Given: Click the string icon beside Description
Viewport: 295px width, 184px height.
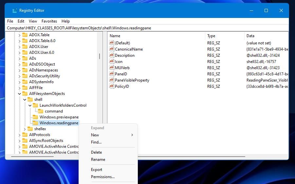Looking at the screenshot, I should (x=112, y=55).
